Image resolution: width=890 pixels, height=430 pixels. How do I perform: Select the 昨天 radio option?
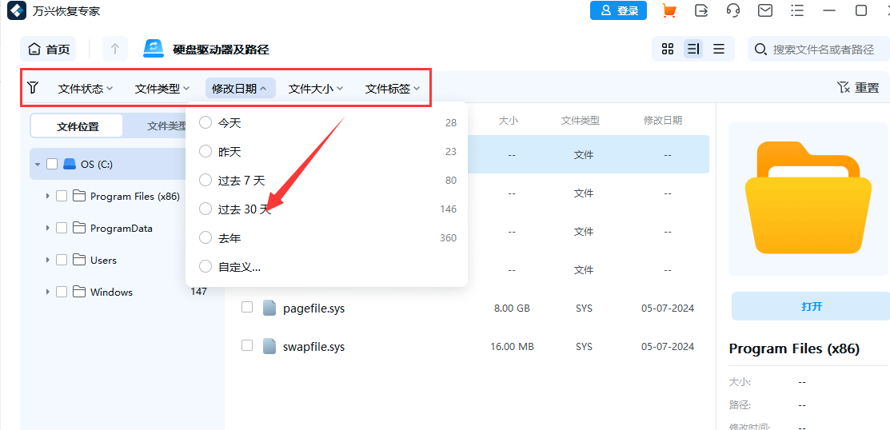pyautogui.click(x=206, y=152)
